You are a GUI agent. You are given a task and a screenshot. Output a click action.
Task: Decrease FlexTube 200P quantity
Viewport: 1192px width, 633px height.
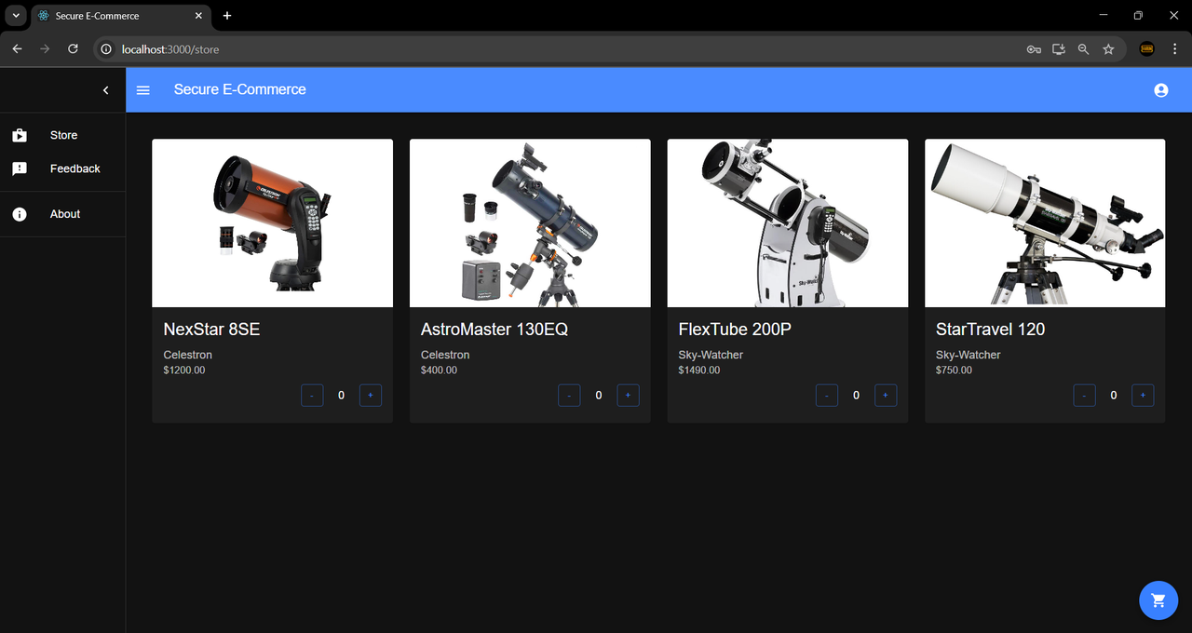[827, 396]
